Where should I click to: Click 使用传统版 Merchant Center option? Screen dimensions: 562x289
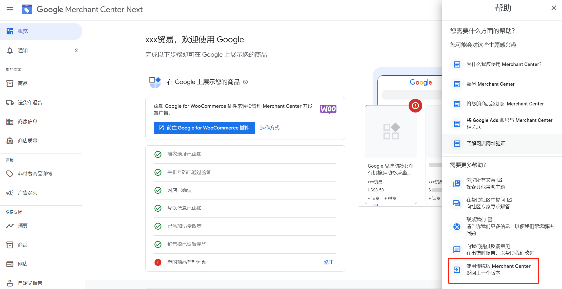point(493,270)
